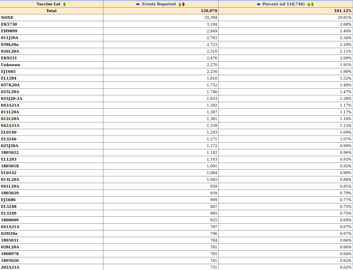Image resolution: width=353 pixels, height=270 pixels.
Task: Click green down arrow beside Vaccine Lot
Action: (x=64, y=4)
